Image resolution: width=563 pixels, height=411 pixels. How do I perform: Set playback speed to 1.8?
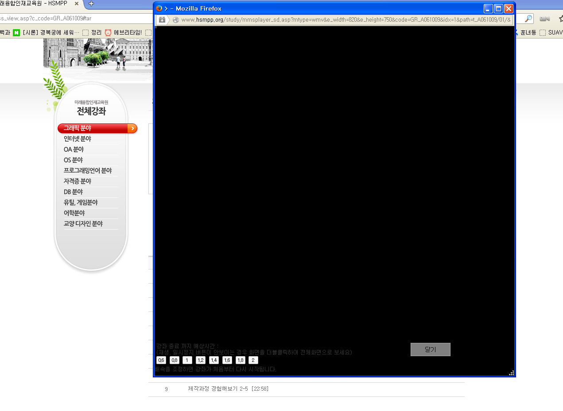[x=241, y=361]
